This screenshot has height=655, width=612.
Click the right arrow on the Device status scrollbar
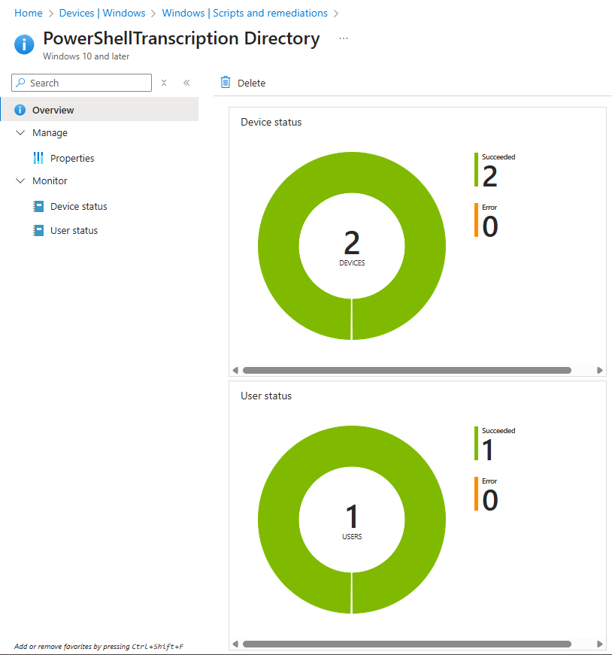599,370
